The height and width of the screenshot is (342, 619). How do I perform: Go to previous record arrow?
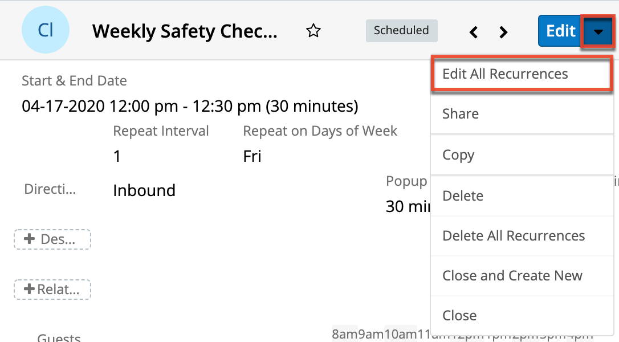(x=474, y=32)
